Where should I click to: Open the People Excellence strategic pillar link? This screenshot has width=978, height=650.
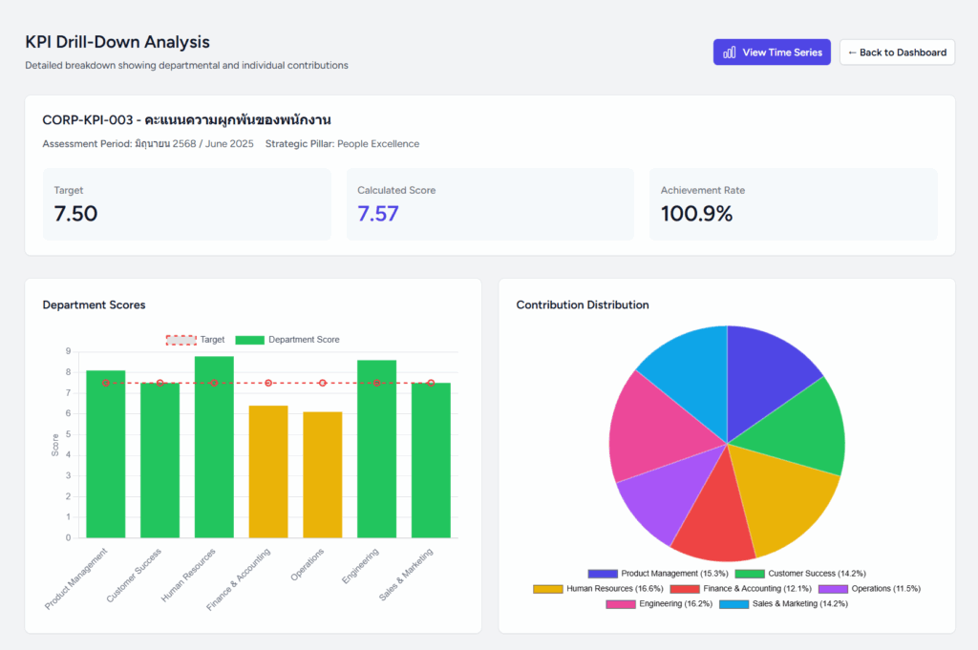tap(377, 144)
